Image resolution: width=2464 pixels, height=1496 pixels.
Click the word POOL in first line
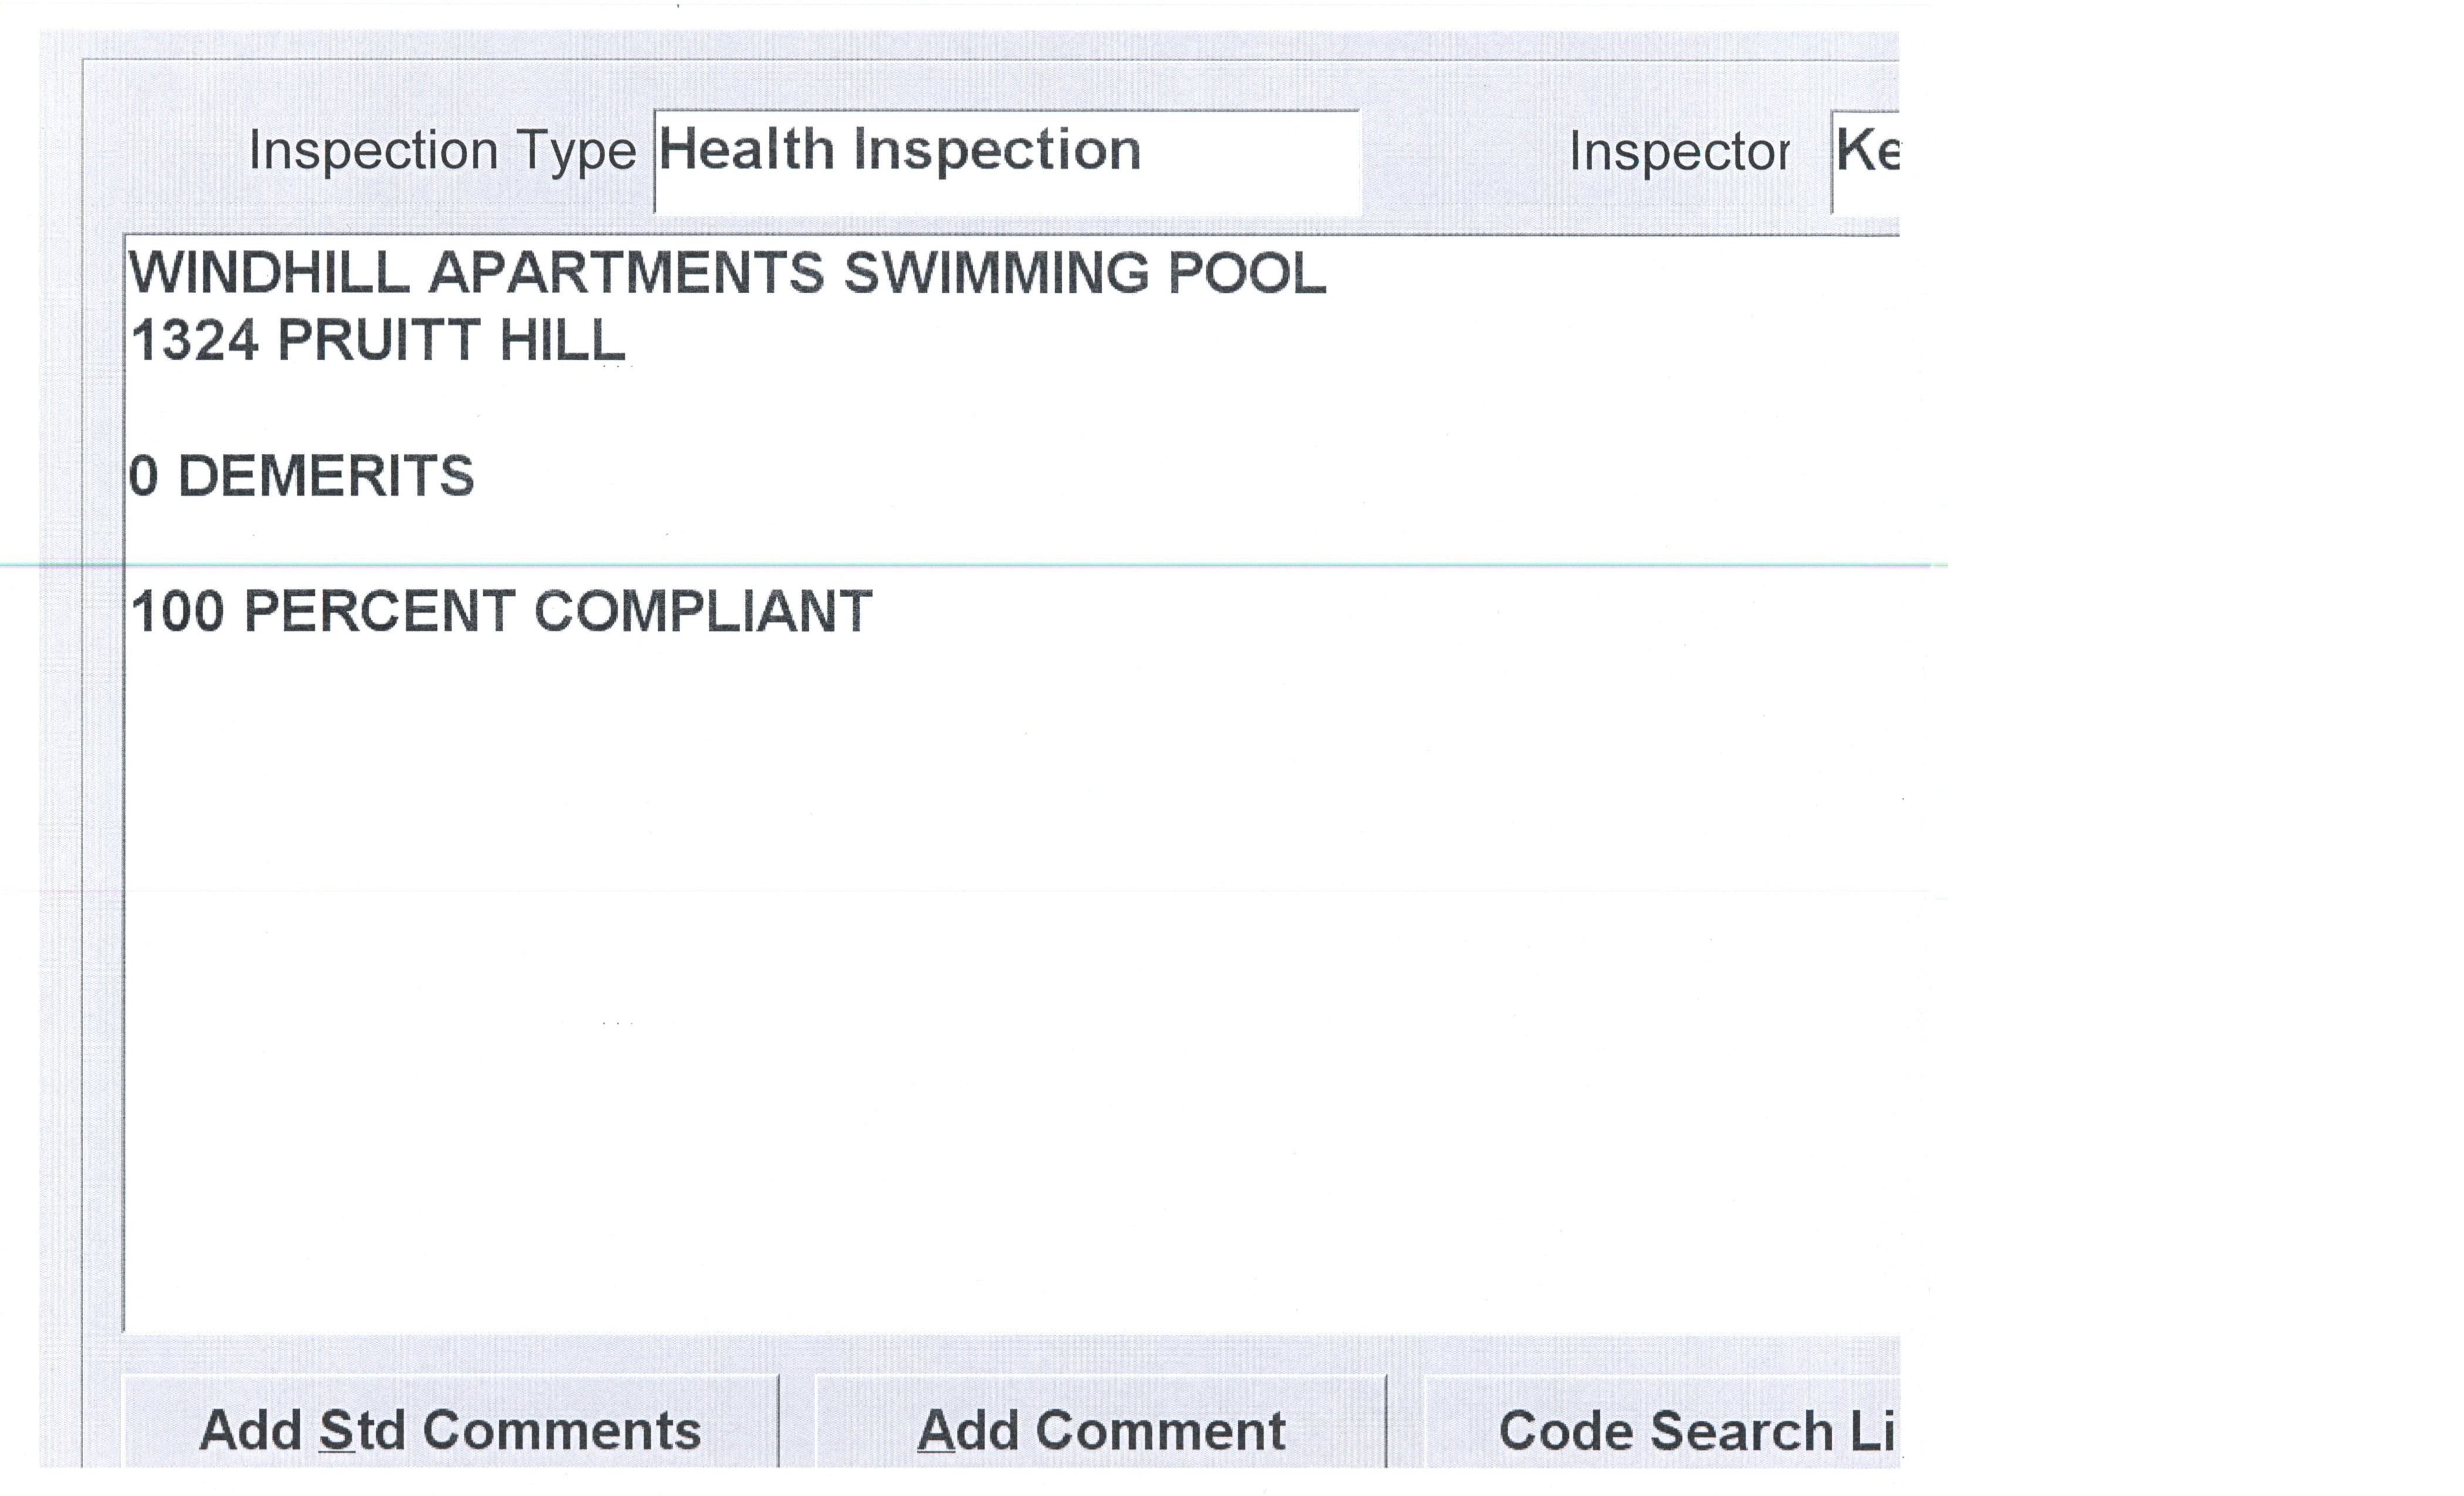1247,273
